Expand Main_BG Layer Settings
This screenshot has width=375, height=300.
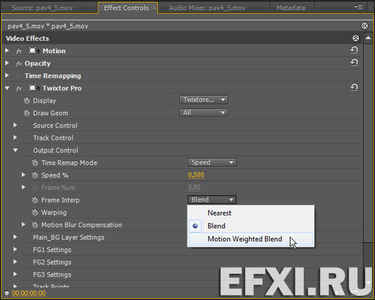click(15, 237)
